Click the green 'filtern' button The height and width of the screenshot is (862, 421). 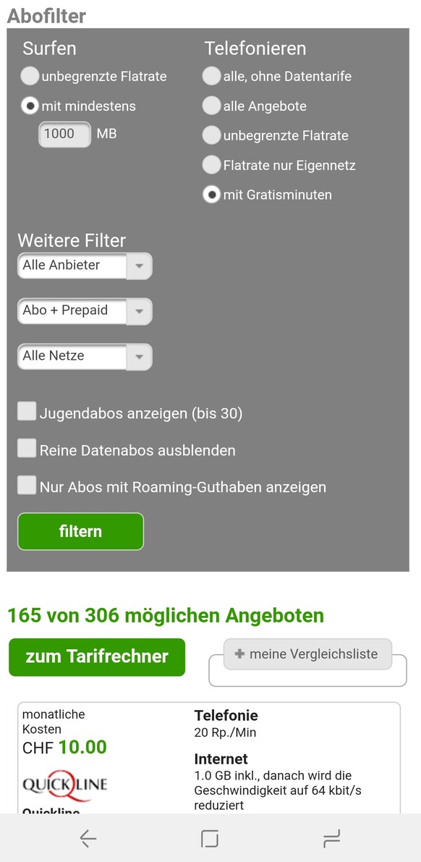[81, 532]
